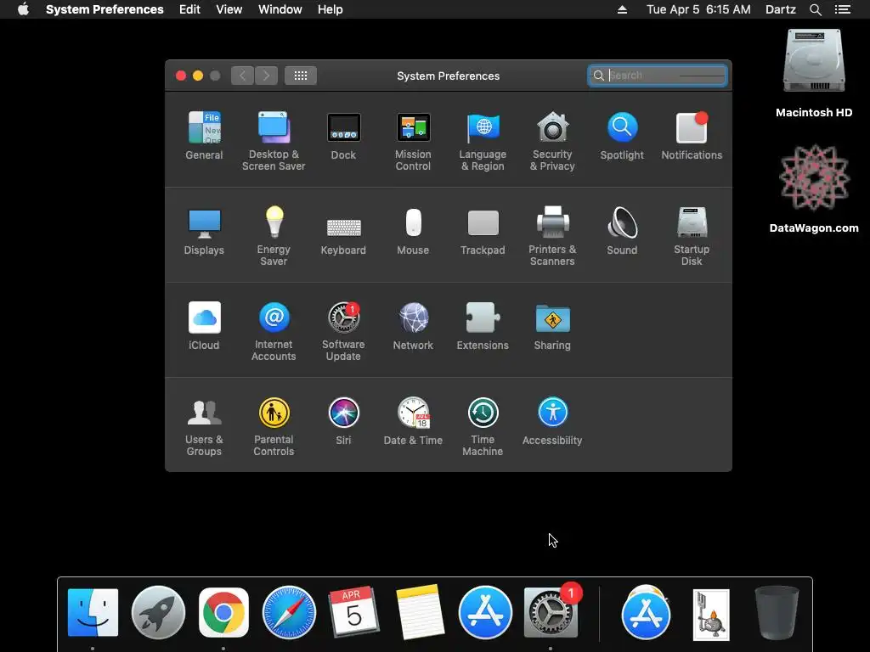The height and width of the screenshot is (652, 870).
Task: Open the document icon beside Trash
Action: coord(711,615)
